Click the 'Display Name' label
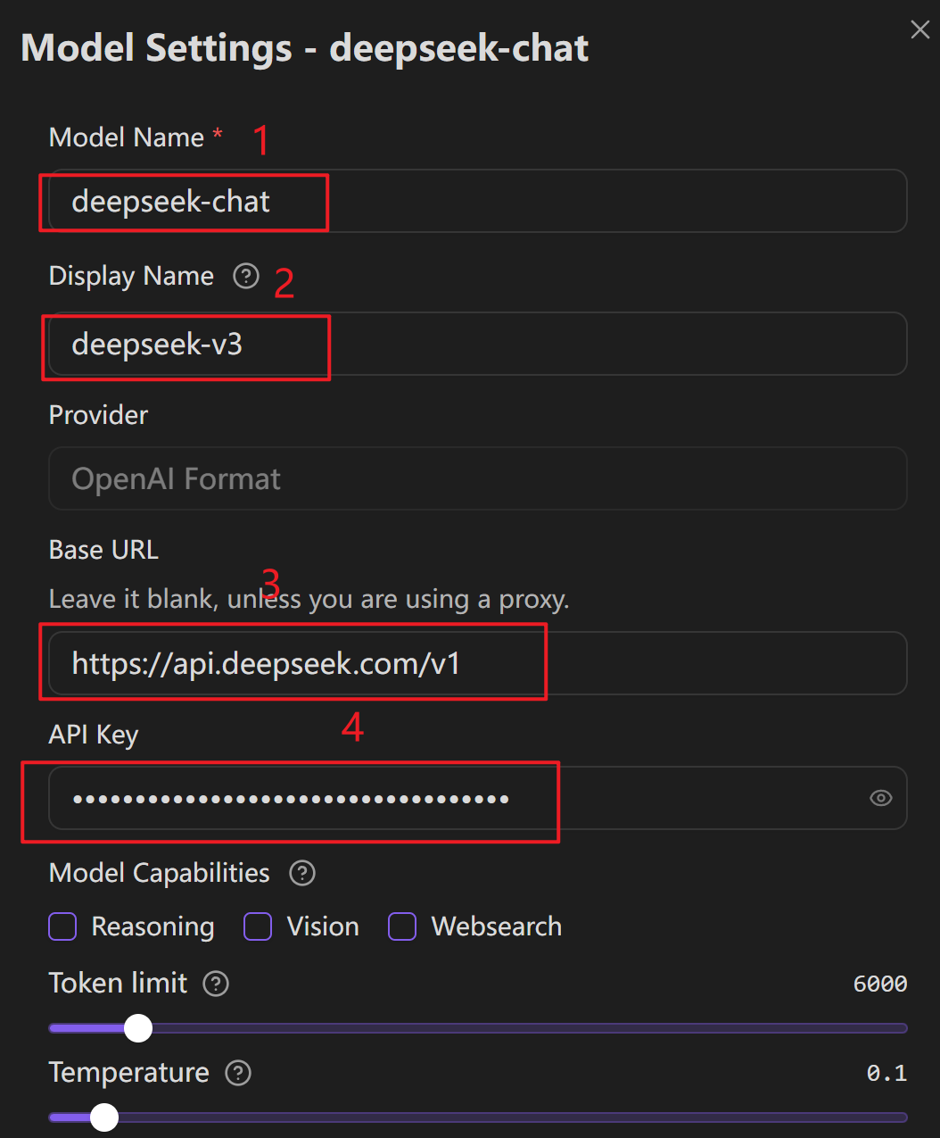The image size is (940, 1138). [131, 276]
